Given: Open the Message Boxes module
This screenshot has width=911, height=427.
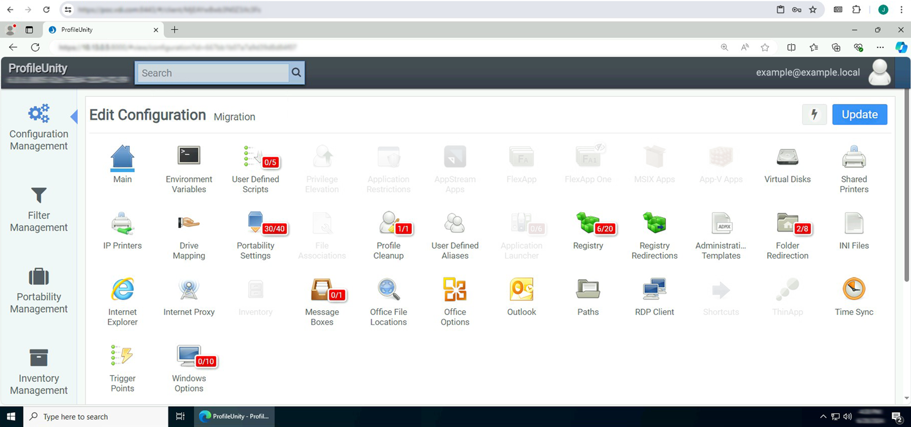Looking at the screenshot, I should 322,302.
